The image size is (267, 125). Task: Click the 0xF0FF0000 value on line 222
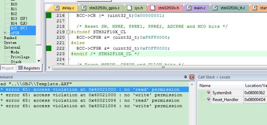click(x=153, y=48)
